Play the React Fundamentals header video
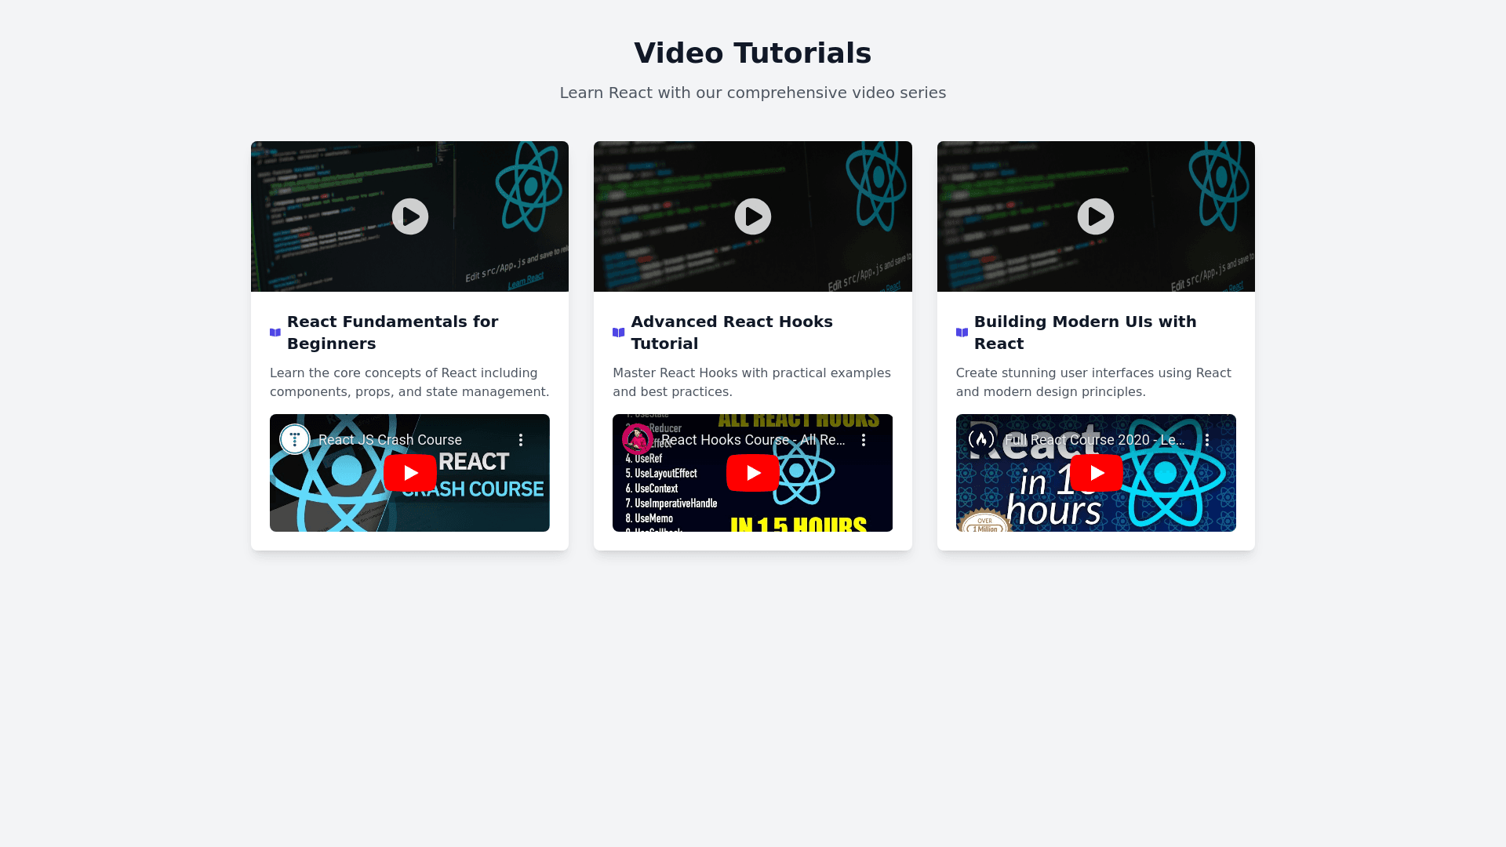Viewport: 1506px width, 847px height. tap(410, 216)
